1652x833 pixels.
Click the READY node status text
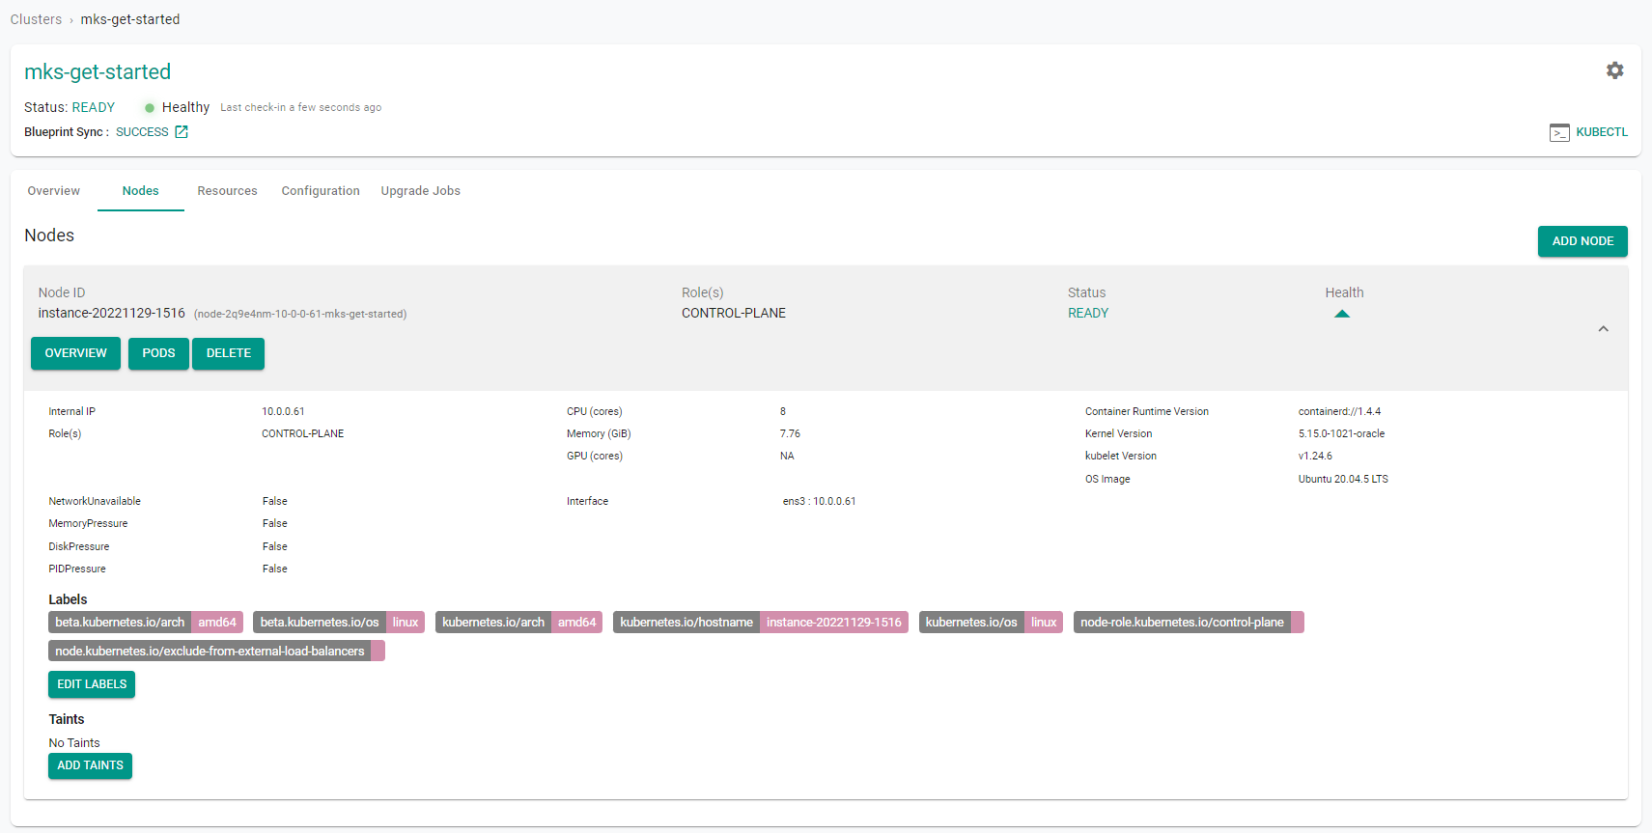pos(1088,314)
